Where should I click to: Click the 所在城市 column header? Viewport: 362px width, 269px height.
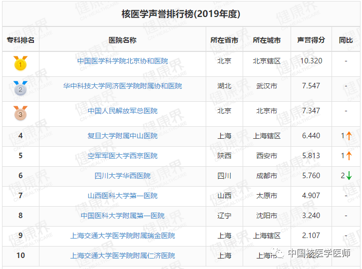[267, 40]
